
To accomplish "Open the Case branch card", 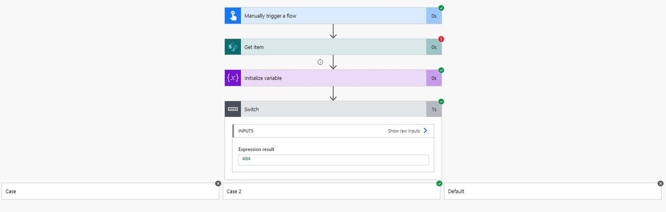I will click(110, 191).
